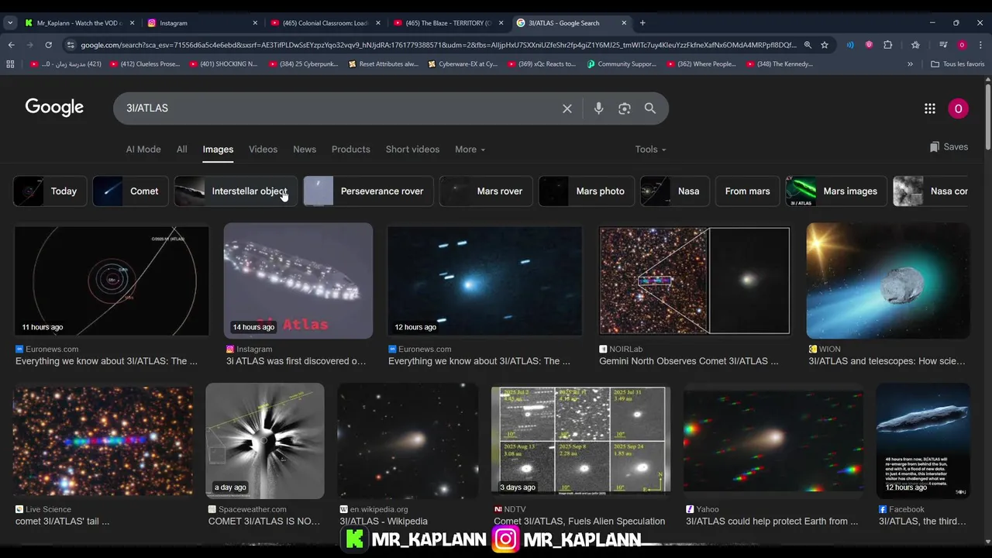Open the Tous les favoris folder
This screenshot has width=992, height=558.
[x=958, y=64]
